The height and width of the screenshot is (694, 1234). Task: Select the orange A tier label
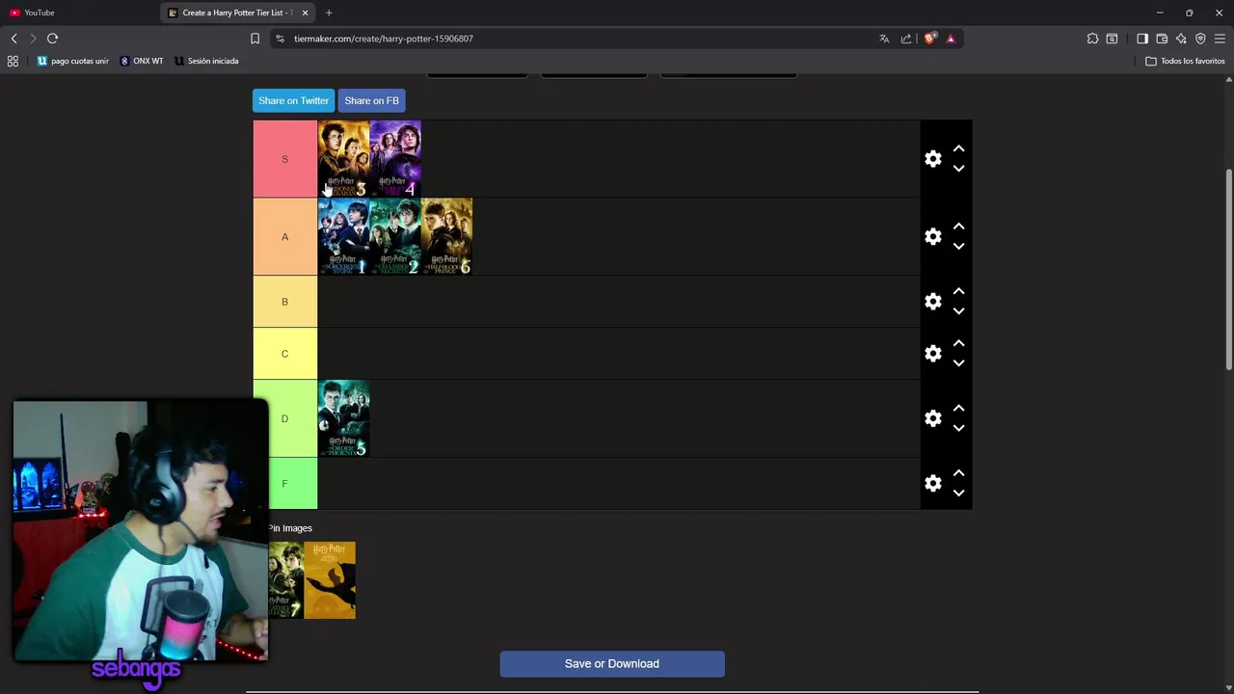pyautogui.click(x=284, y=236)
